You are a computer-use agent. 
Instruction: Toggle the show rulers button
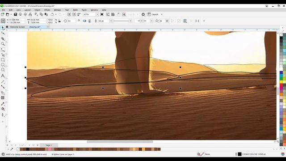(x=108, y=14)
